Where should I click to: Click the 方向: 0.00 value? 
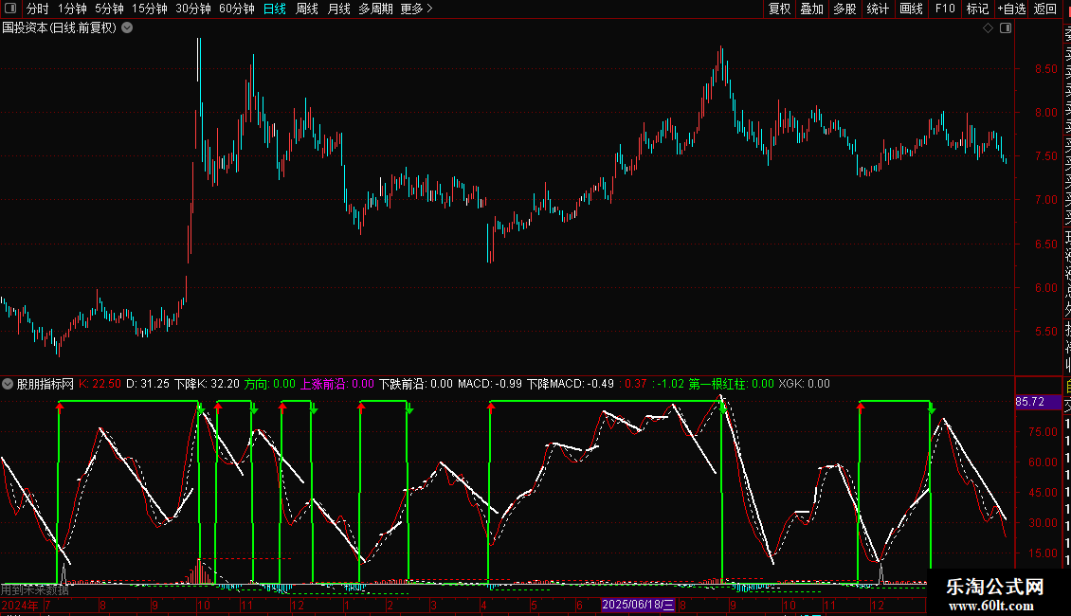pos(270,384)
